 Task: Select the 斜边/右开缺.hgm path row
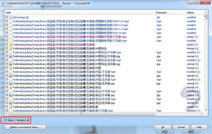click(x=64, y=99)
